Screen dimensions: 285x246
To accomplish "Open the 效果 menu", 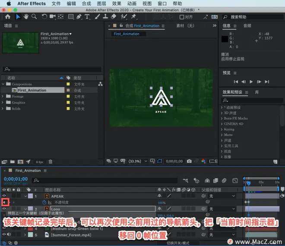I will coord(117,3).
